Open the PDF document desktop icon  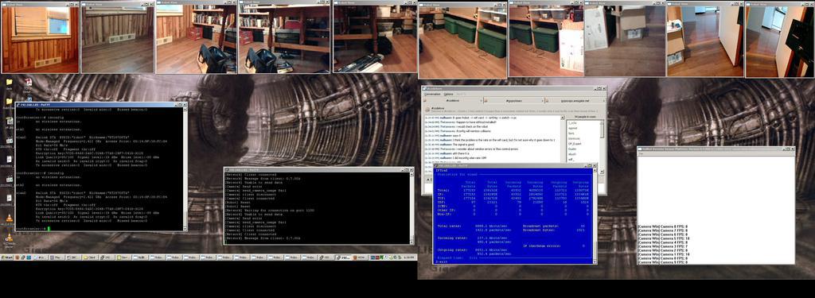pyautogui.click(x=29, y=84)
